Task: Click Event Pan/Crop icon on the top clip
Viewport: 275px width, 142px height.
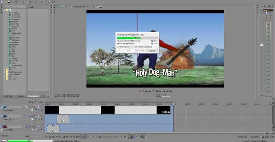Action: pyautogui.click(x=166, y=112)
